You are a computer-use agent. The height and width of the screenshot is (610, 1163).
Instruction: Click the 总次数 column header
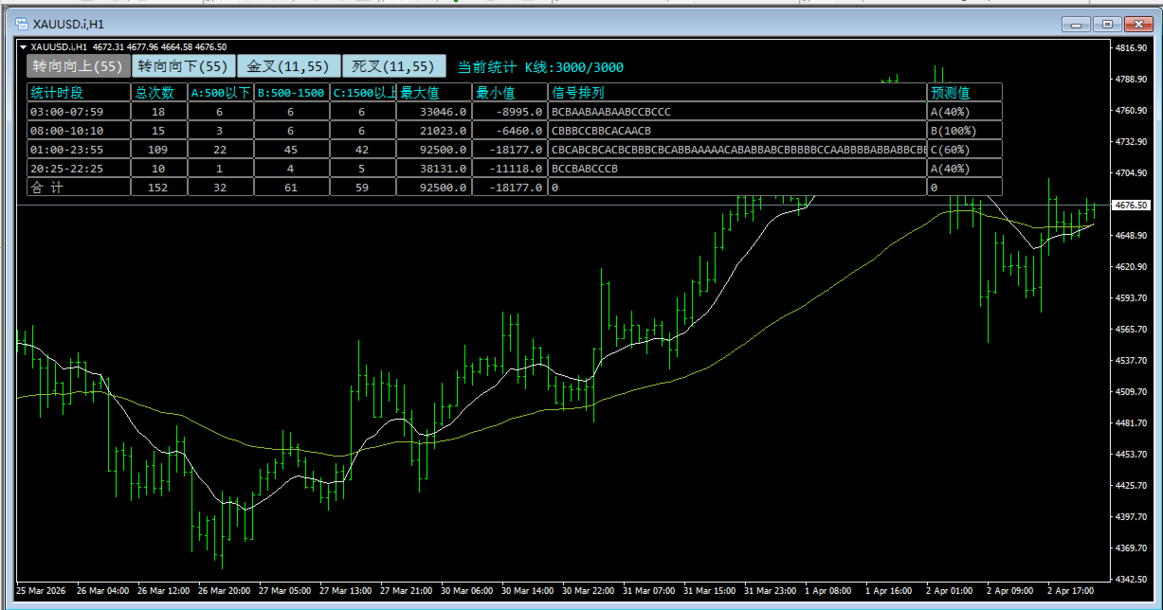click(159, 93)
